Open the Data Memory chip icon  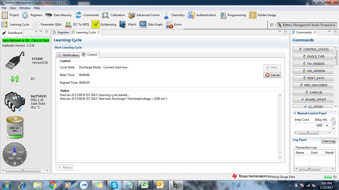[49, 15]
